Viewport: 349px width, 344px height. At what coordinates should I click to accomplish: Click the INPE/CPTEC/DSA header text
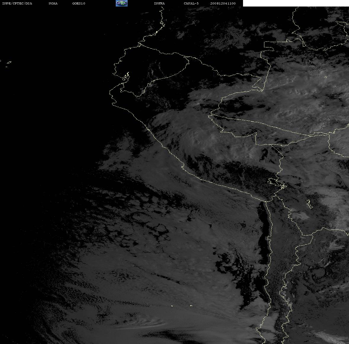[x=17, y=3]
